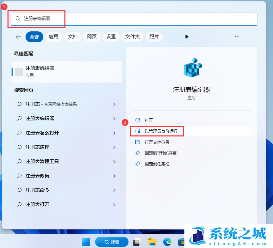Open File Explorer from the taskbar
Image resolution: width=273 pixels, height=248 pixels.
coord(152,242)
